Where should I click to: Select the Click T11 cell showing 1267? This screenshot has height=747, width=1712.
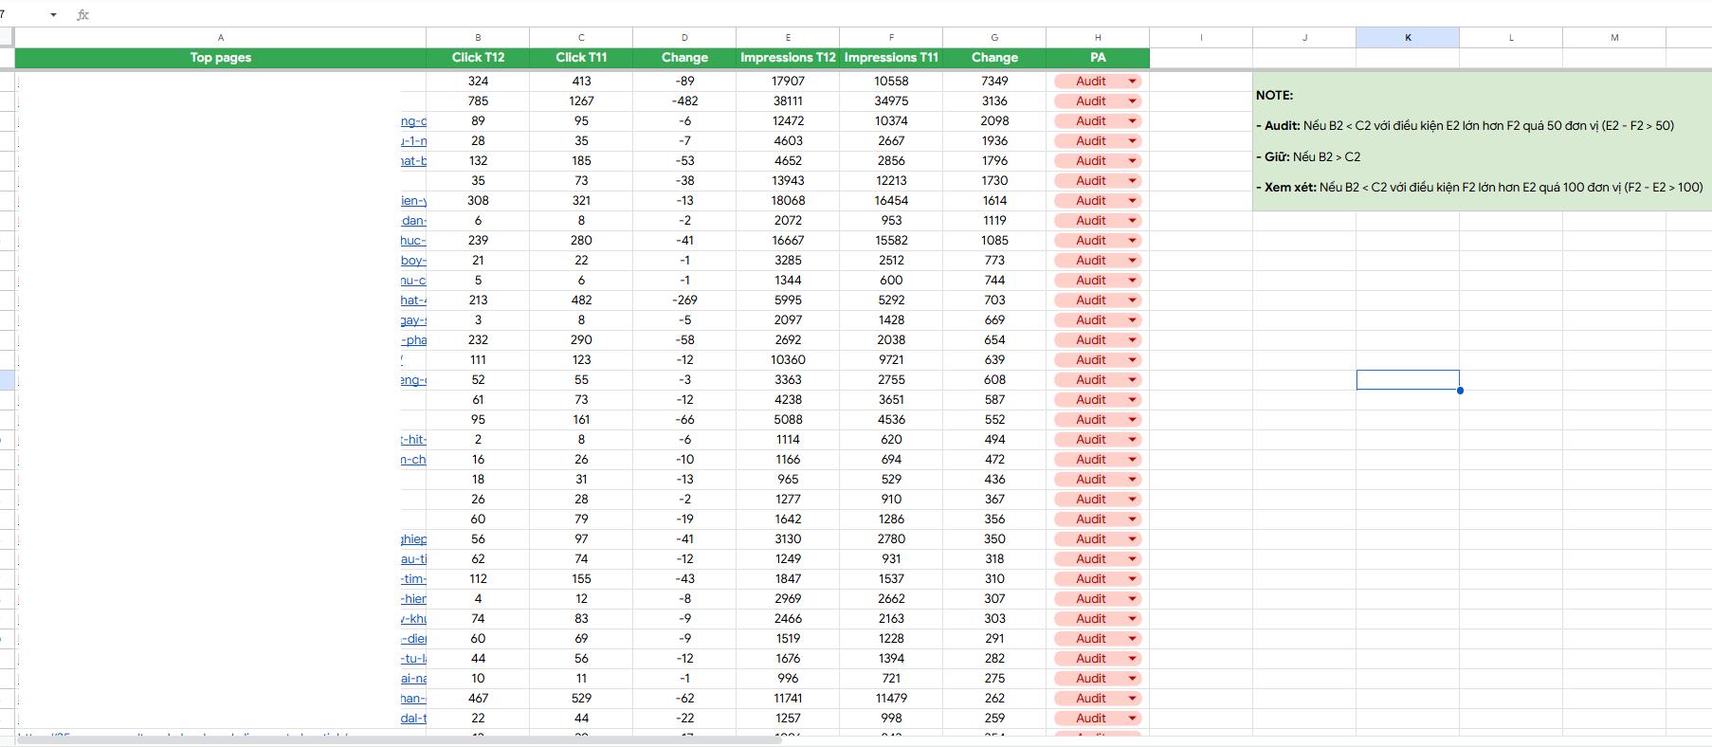[x=581, y=101]
